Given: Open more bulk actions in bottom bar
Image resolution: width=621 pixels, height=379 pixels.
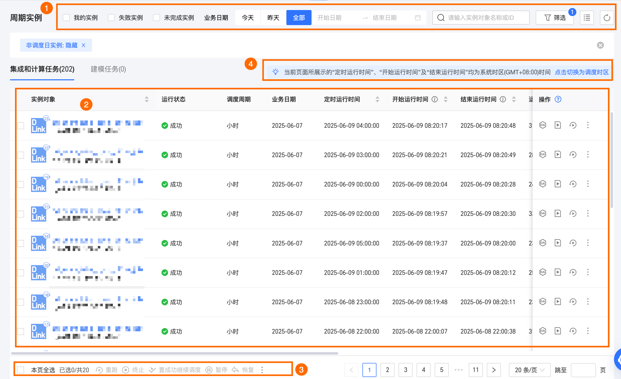Looking at the screenshot, I should (262, 370).
